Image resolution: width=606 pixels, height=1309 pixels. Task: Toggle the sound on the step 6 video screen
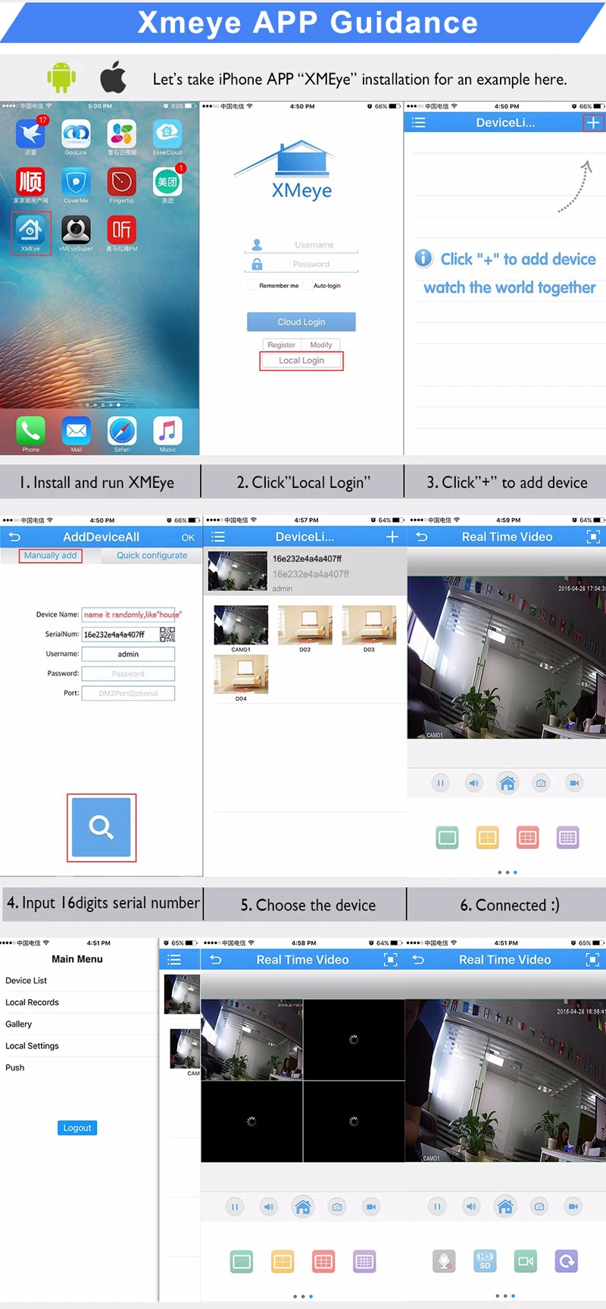(x=474, y=783)
